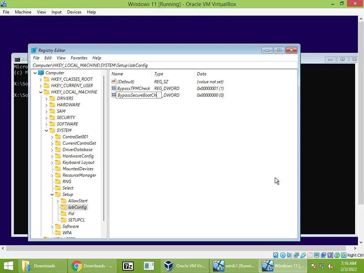Expand the DRIVERS key
The height and width of the screenshot is (273, 364).
point(47,99)
